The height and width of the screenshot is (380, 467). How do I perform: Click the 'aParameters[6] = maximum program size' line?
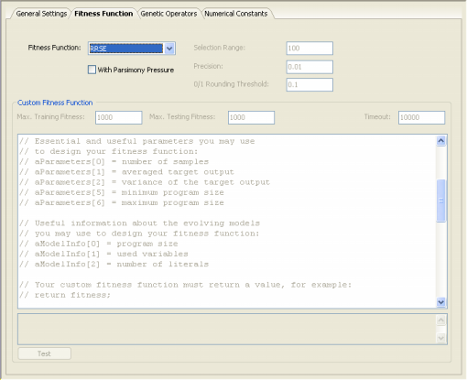122,202
